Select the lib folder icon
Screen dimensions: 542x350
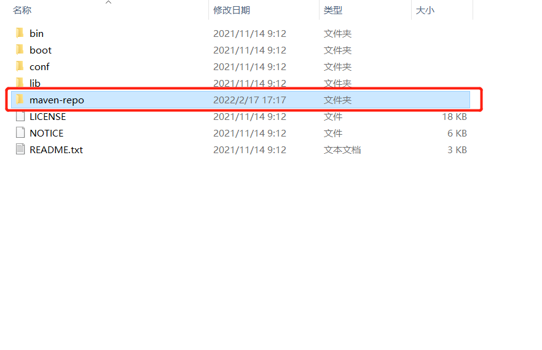20,82
